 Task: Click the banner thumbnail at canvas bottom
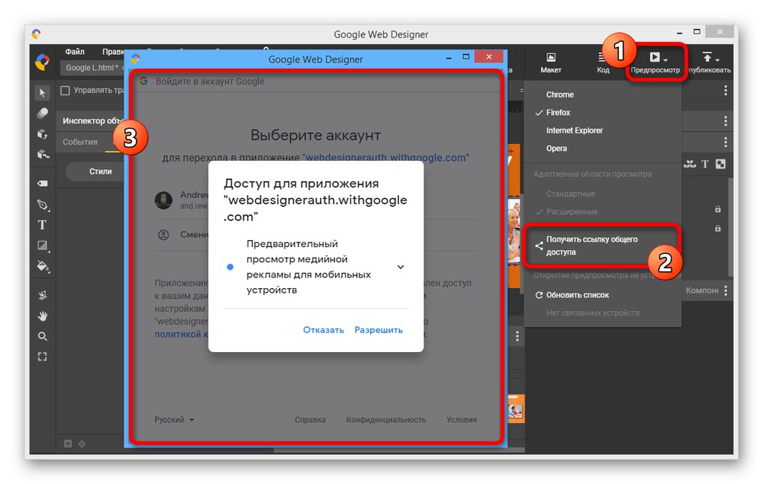click(515, 409)
